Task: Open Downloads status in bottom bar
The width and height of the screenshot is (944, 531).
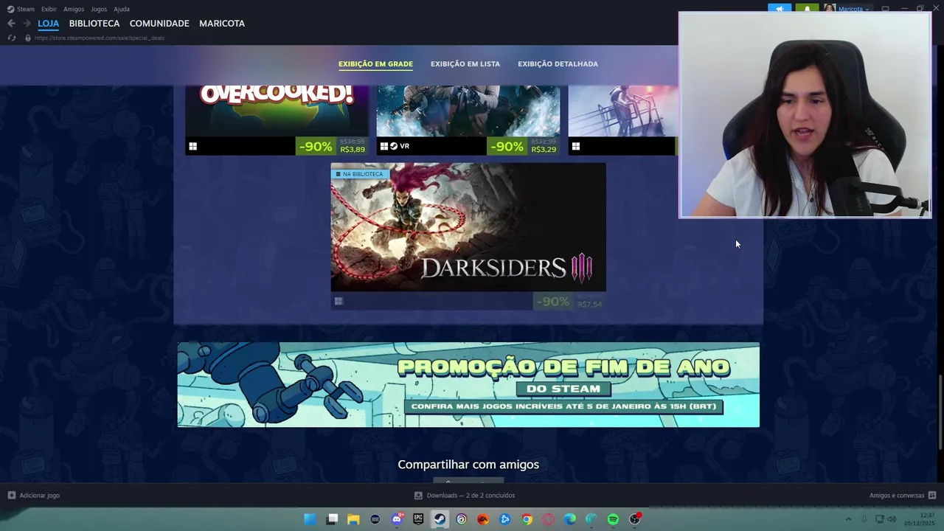Action: coord(465,496)
